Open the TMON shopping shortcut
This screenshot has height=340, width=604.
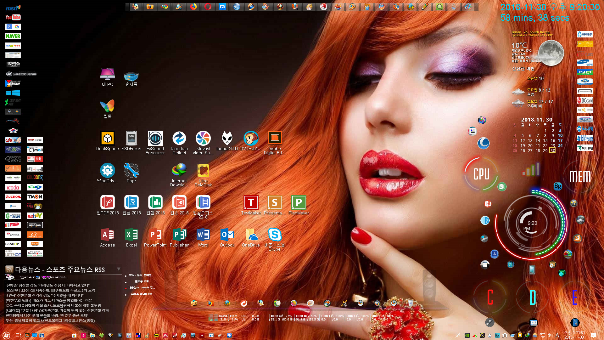(x=35, y=197)
